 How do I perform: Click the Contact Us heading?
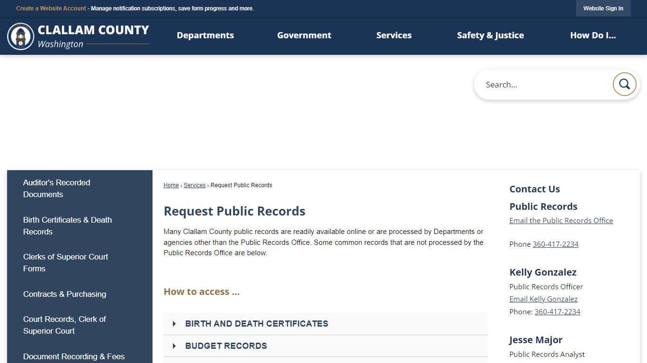click(x=535, y=189)
